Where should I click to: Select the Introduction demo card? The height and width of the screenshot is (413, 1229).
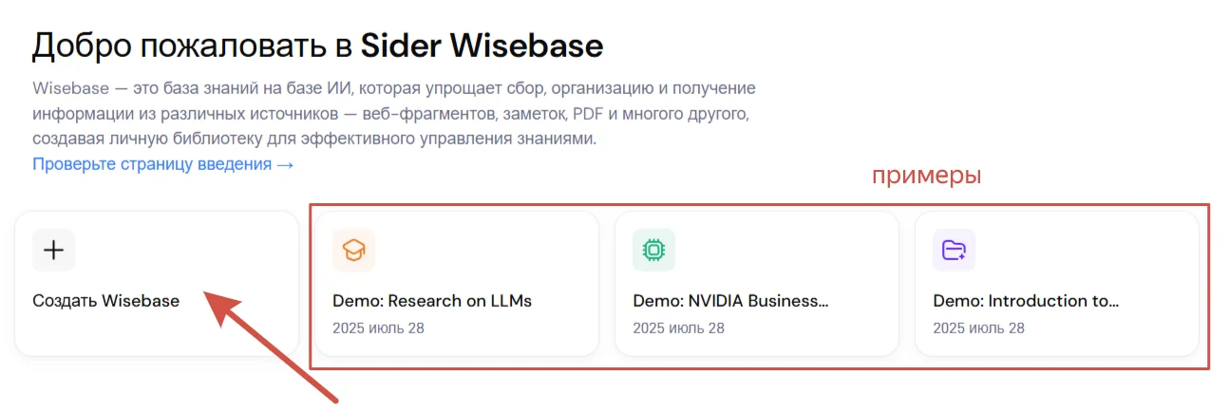coord(1057,284)
